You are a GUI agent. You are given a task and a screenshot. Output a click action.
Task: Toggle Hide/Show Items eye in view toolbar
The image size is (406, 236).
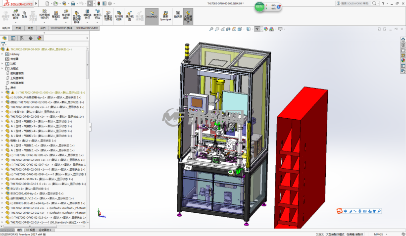tap(257, 29)
